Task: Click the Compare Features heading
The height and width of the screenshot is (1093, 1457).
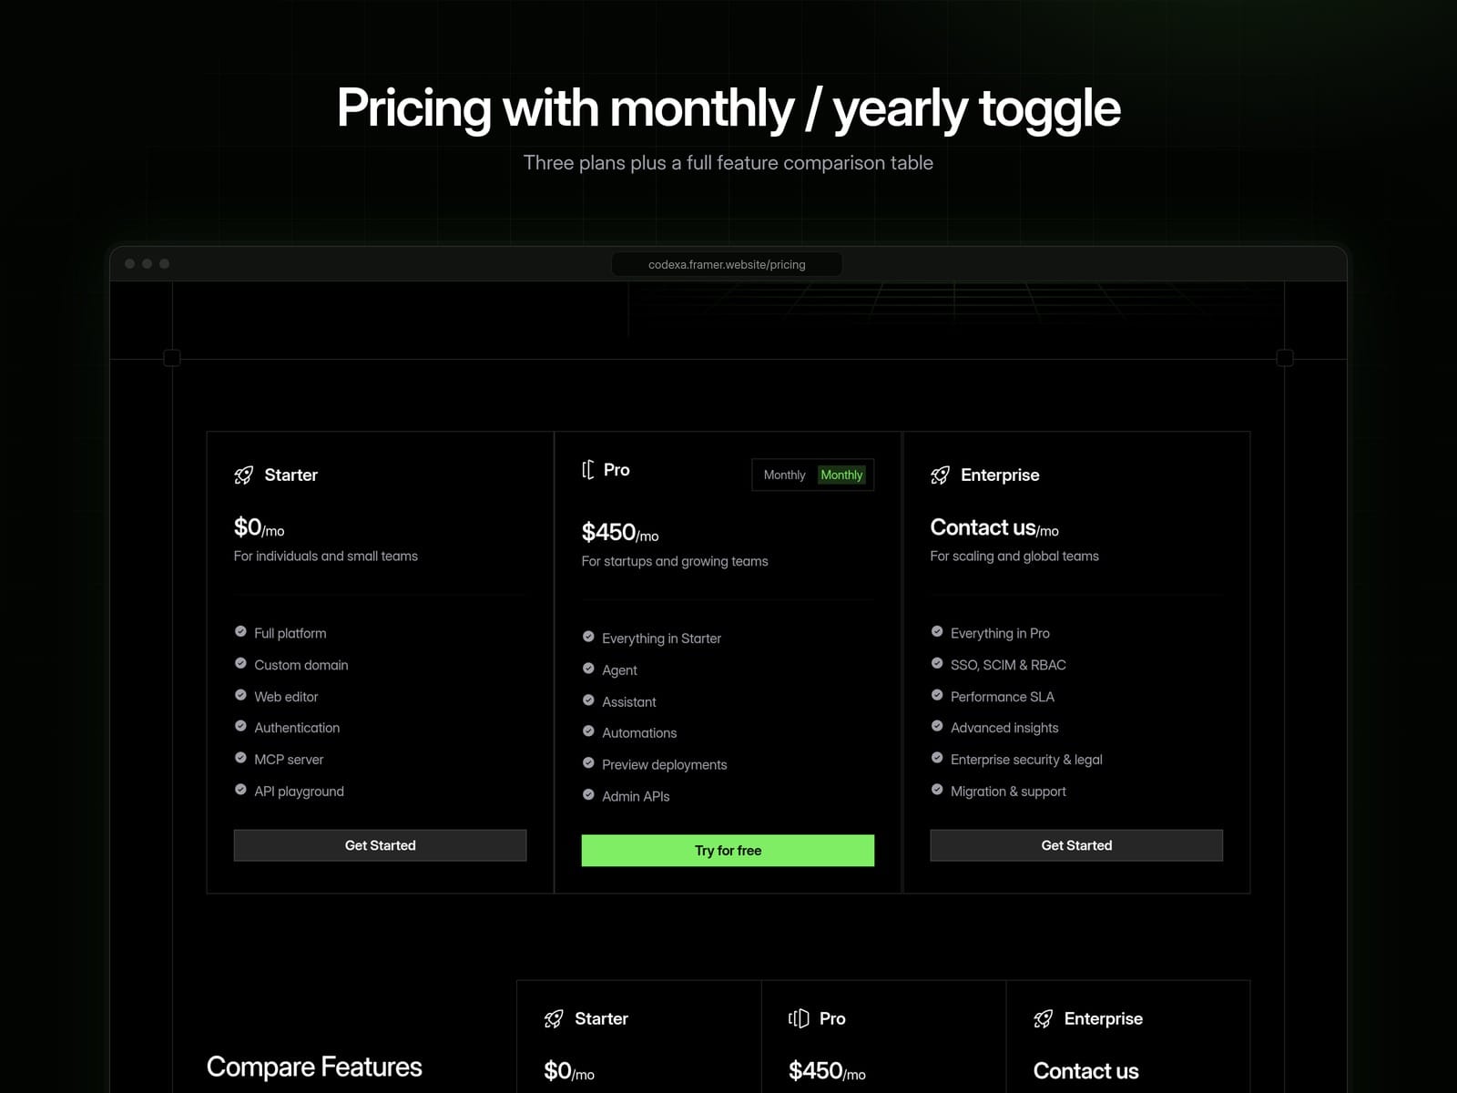Action: point(314,1067)
